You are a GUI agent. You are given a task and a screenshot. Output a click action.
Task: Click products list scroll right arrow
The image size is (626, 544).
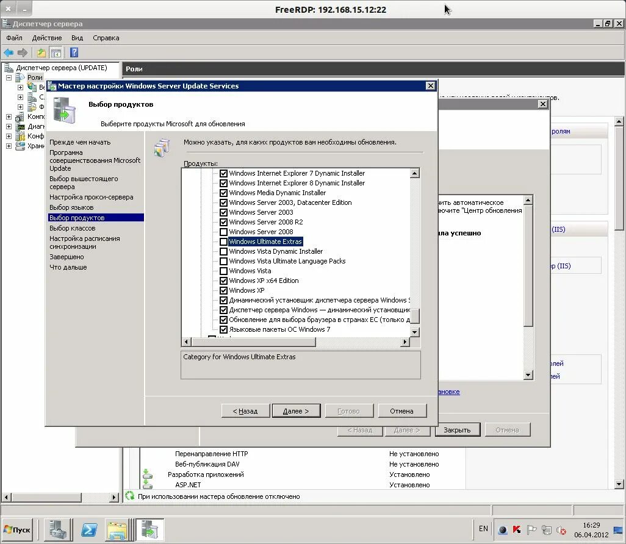405,342
